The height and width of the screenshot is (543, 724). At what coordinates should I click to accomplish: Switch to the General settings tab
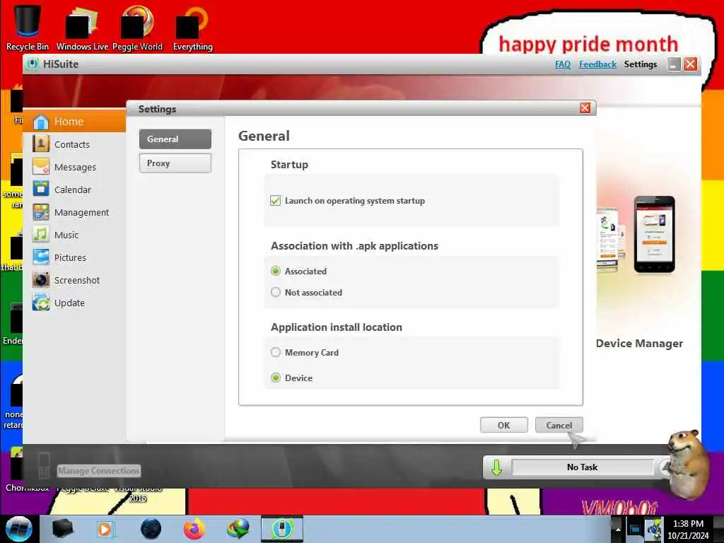click(x=175, y=139)
